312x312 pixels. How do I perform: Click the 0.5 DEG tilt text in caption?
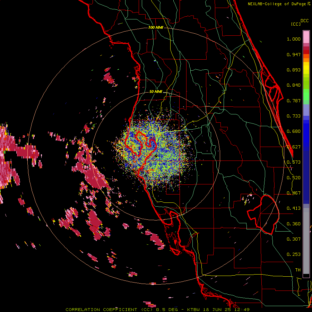(x=166, y=310)
